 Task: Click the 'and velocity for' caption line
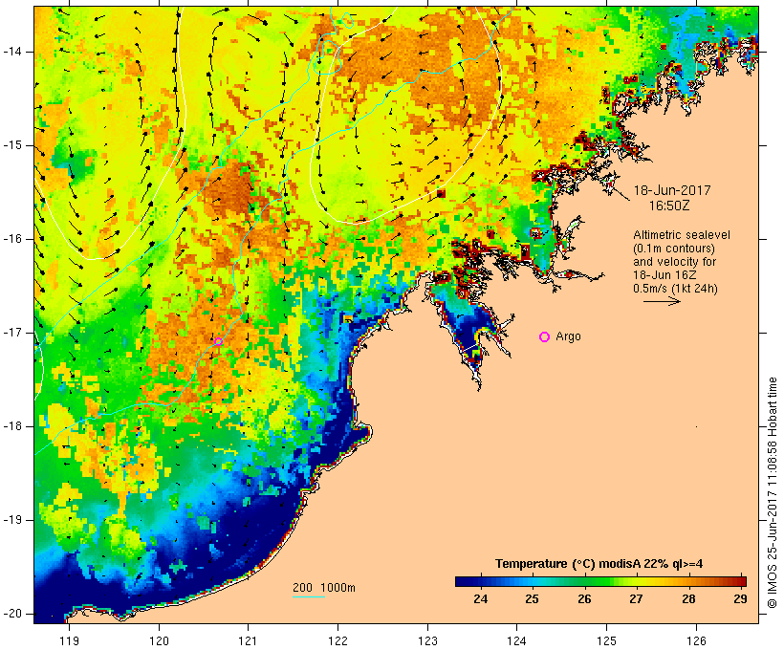(674, 262)
